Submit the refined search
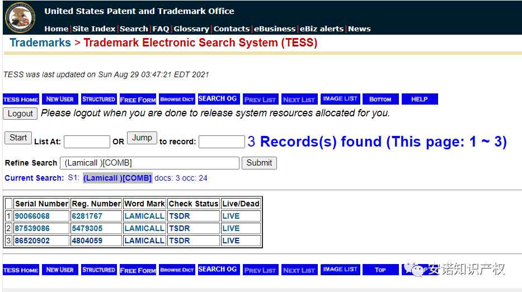Image resolution: width=522 pixels, height=292 pixels. click(259, 163)
